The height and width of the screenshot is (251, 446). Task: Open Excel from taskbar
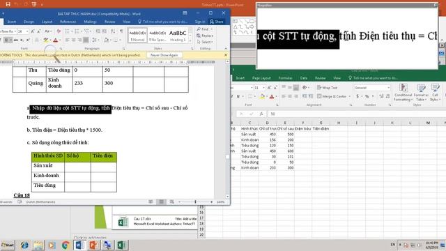(x=123, y=245)
